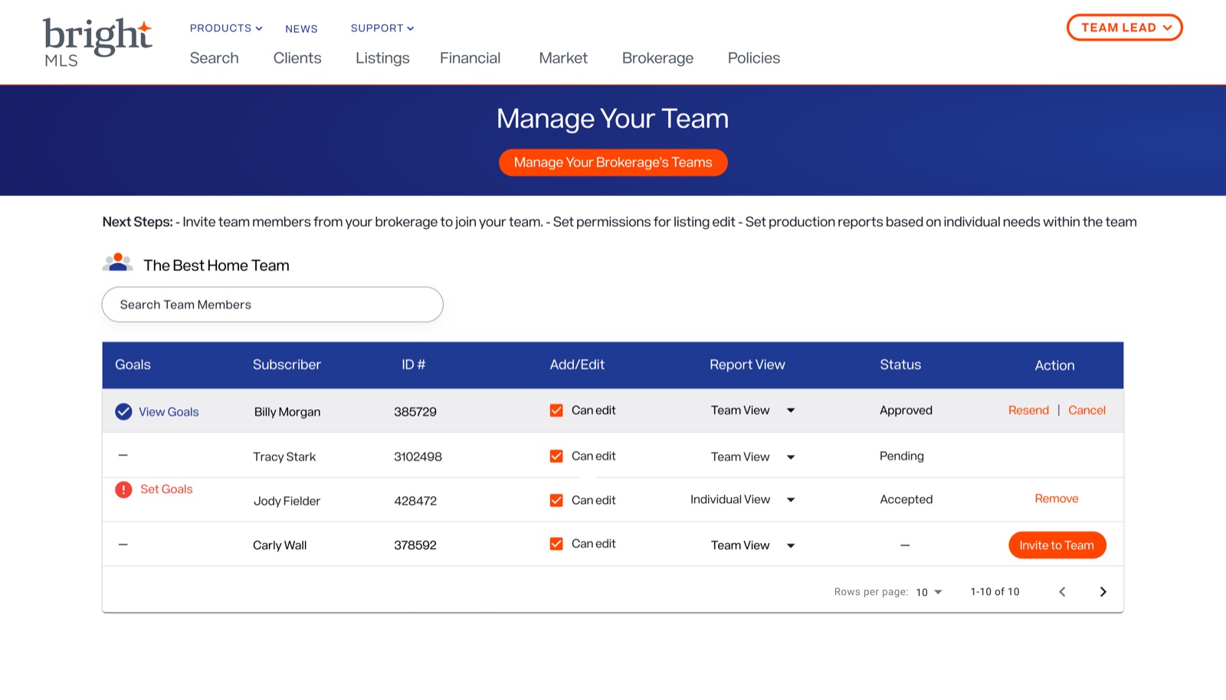
Task: Uncheck Can edit for Billy Morgan
Action: point(556,411)
